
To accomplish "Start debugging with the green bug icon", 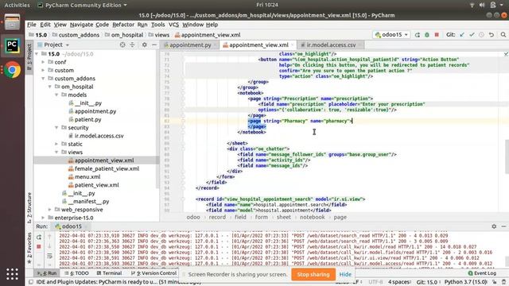I will (427, 35).
